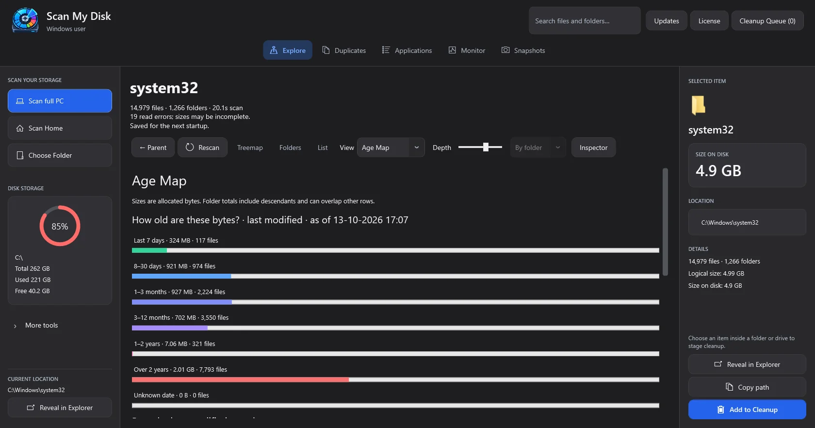Expand the More tools section
This screenshot has width=815, height=428.
click(x=36, y=326)
